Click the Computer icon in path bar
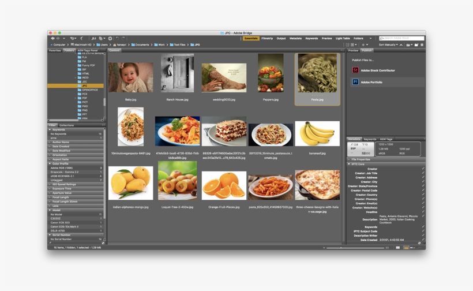The width and height of the screenshot is (473, 291). tap(51, 44)
